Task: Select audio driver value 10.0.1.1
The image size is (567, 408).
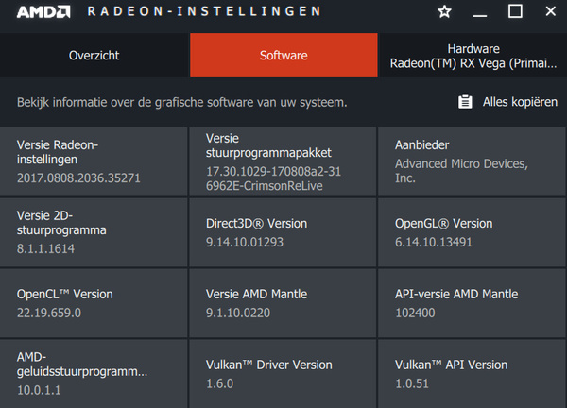Action: (x=39, y=390)
